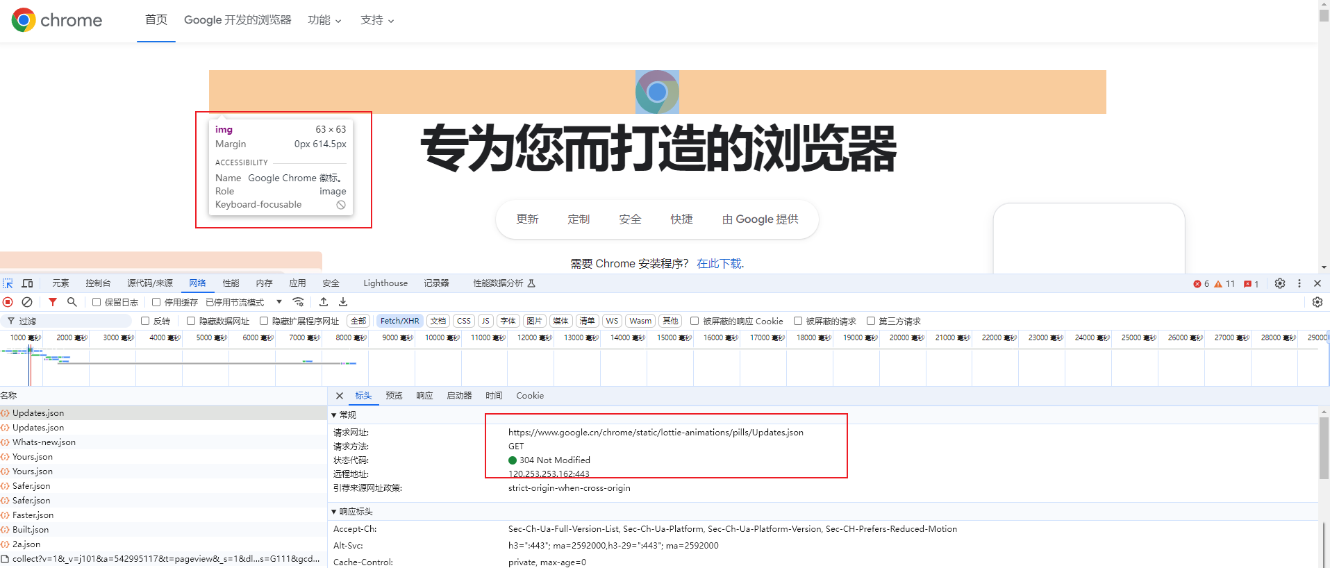Click the highlighted Chrome logo image
The image size is (1330, 568).
657,92
